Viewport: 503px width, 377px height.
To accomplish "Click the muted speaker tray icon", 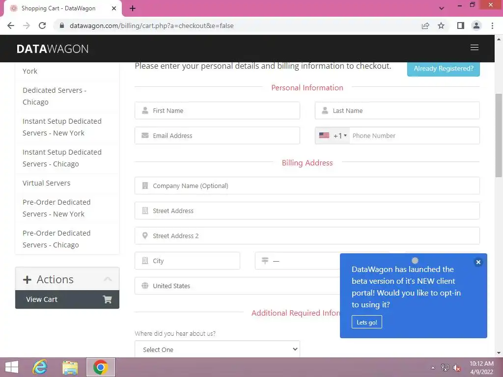I will 457,368.
